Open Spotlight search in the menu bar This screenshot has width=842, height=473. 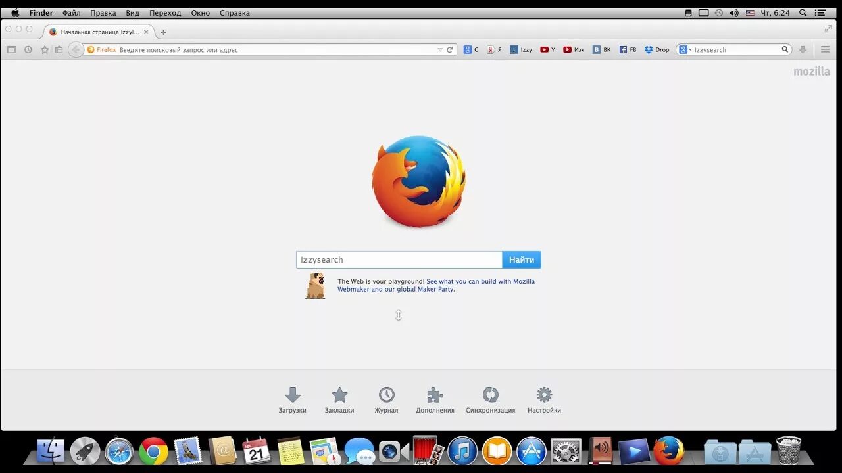pyautogui.click(x=803, y=13)
